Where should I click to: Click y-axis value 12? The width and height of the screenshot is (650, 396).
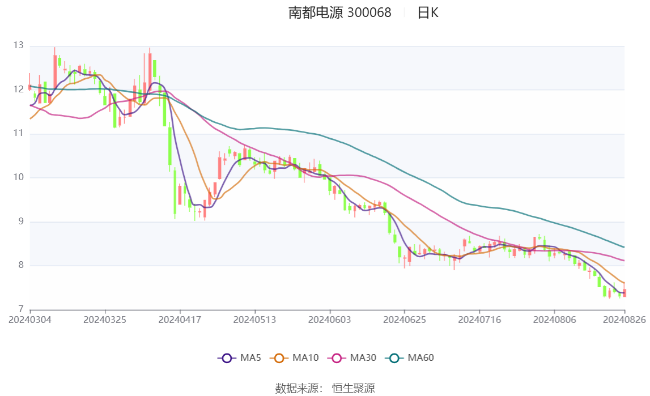coord(18,90)
